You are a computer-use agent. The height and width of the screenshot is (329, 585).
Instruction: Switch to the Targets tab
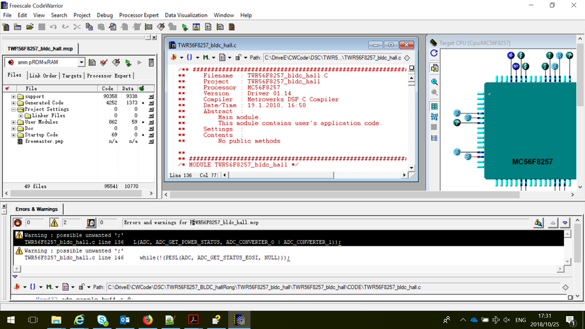tap(71, 76)
